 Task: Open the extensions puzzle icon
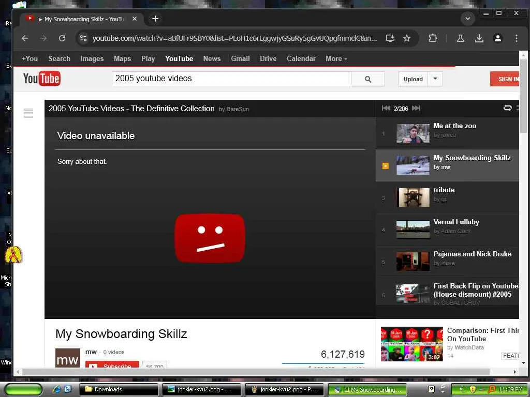click(x=433, y=38)
